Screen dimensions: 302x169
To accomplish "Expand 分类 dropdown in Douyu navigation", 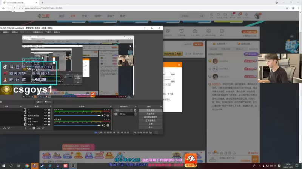I will [x=85, y=16].
